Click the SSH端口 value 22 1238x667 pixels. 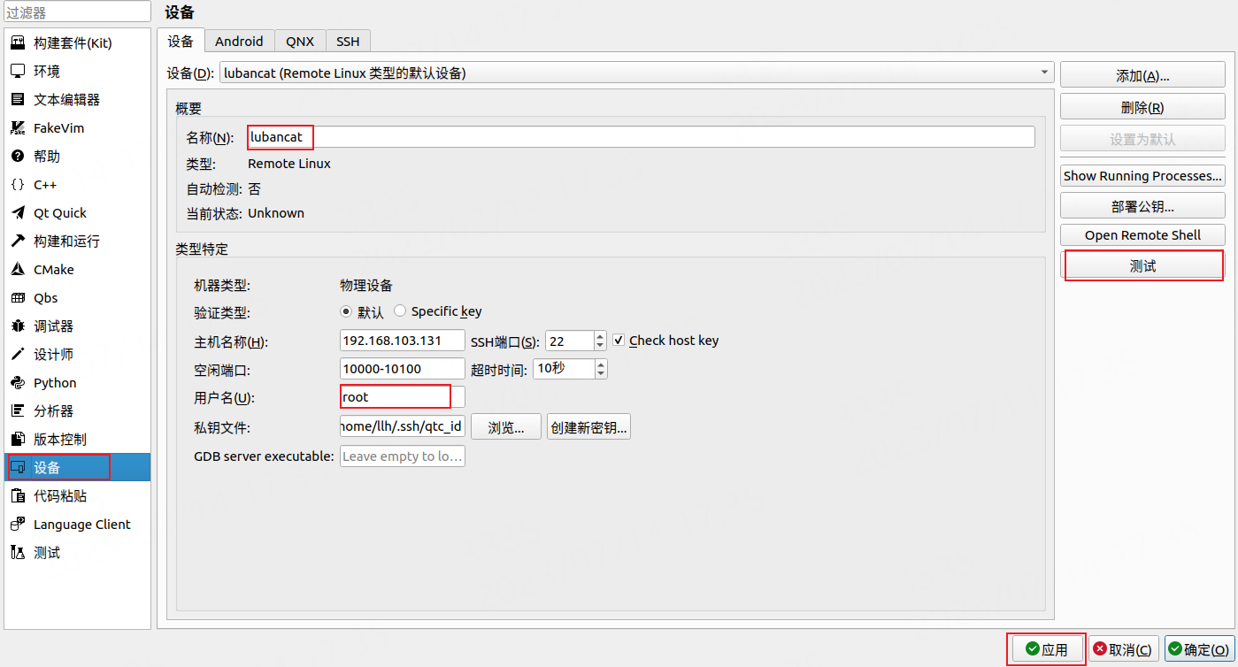569,341
